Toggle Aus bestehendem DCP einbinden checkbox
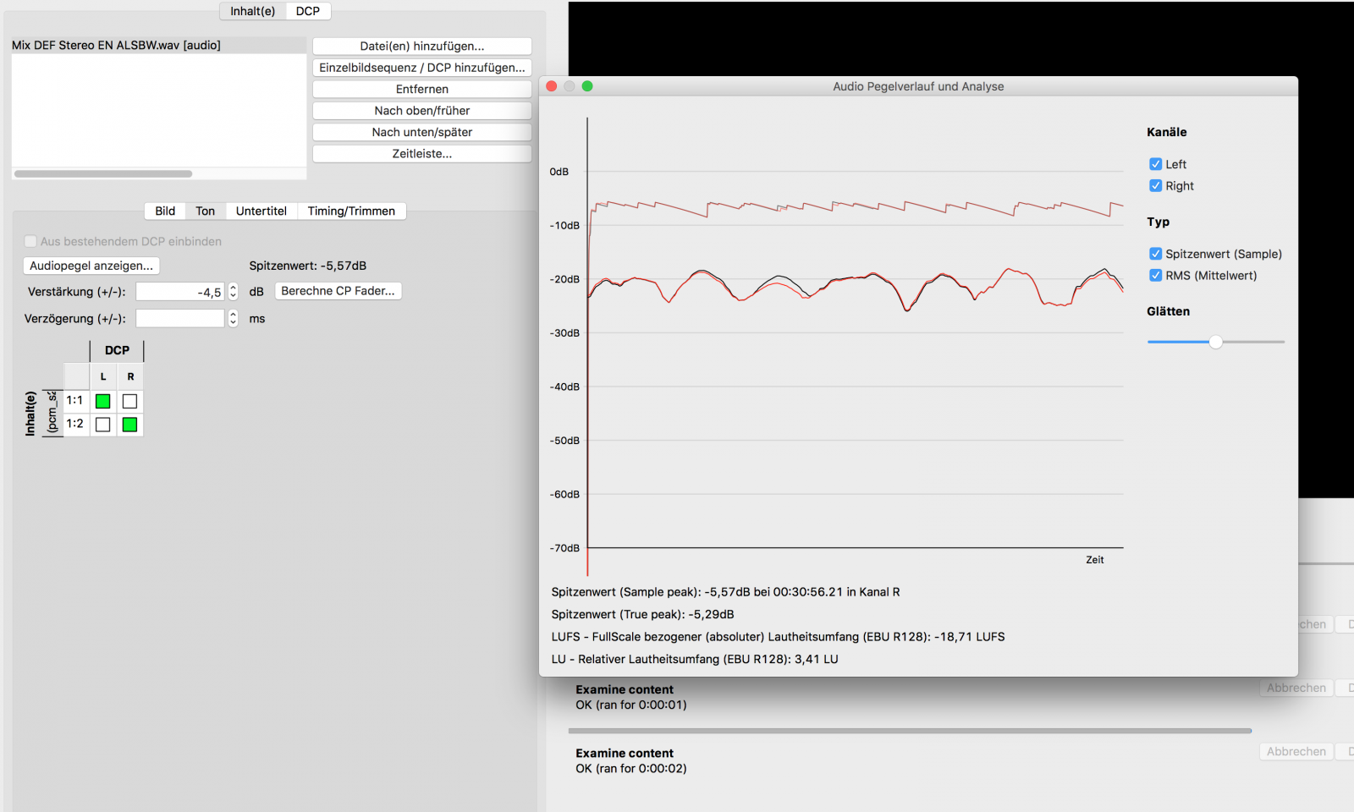 (x=30, y=241)
